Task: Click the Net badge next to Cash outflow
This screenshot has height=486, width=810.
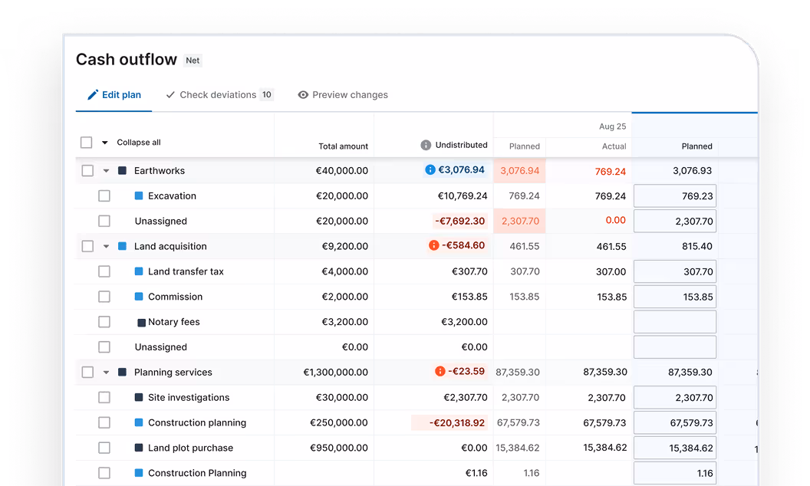Action: (193, 61)
